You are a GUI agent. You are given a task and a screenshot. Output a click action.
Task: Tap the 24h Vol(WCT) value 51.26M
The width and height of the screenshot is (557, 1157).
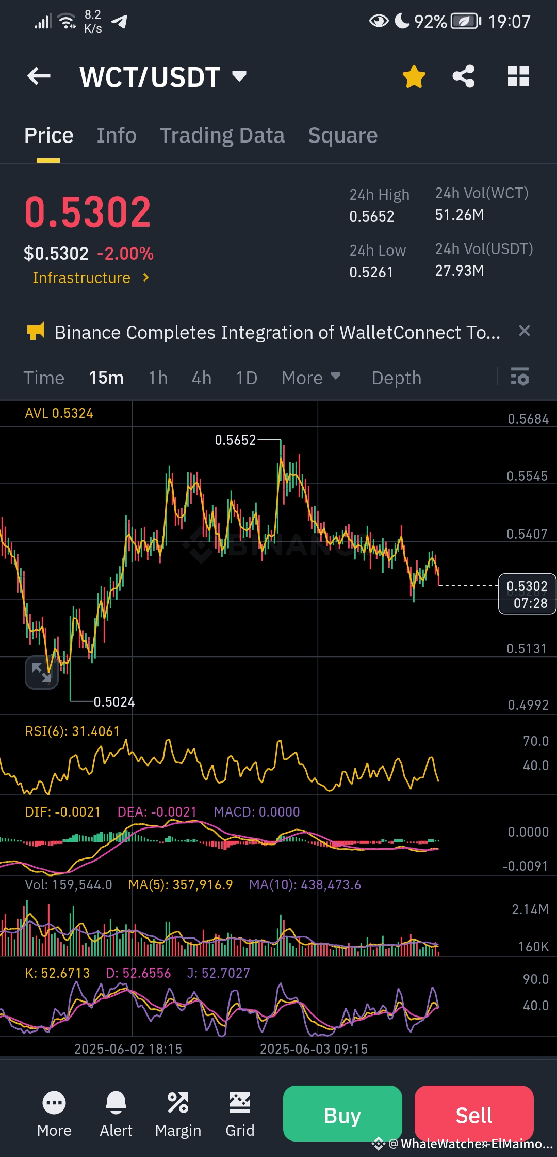click(460, 215)
